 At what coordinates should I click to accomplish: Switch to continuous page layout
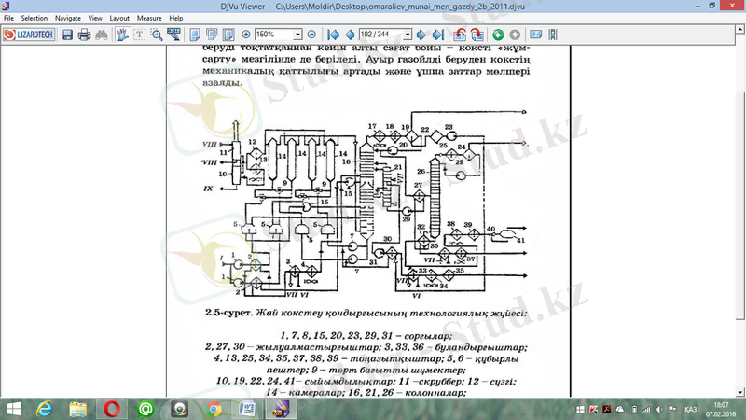coord(212,35)
